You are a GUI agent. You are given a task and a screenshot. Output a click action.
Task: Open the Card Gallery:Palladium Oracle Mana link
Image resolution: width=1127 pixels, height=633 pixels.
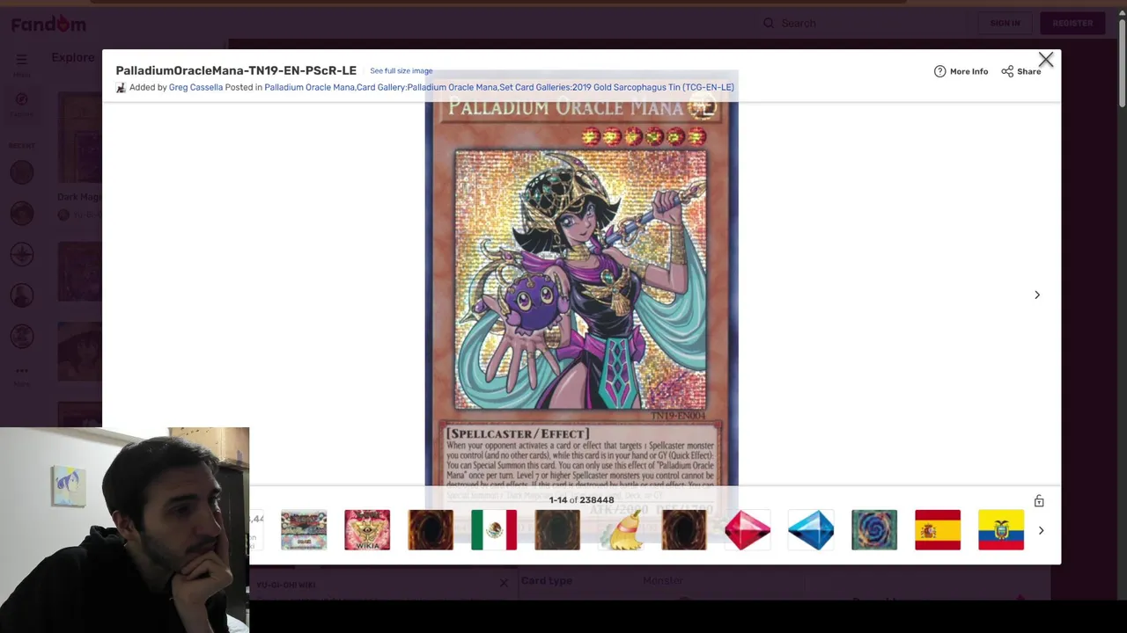click(x=427, y=87)
